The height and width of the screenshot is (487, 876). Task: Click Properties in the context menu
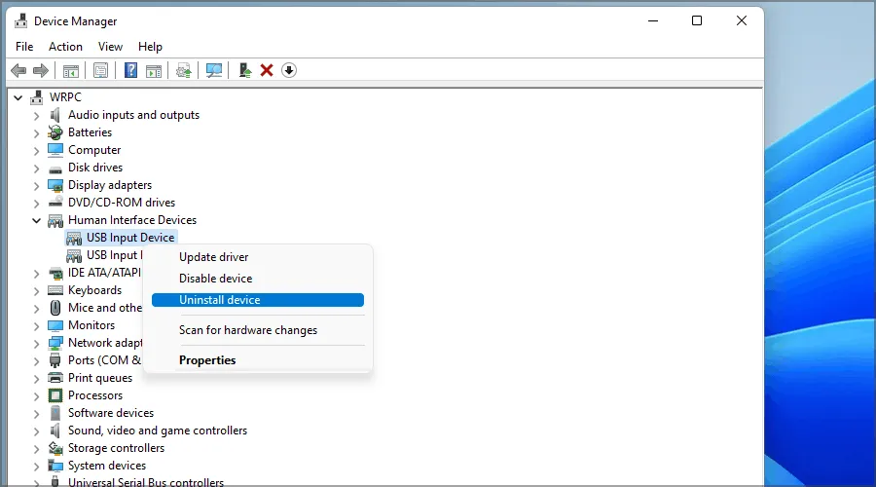(207, 360)
